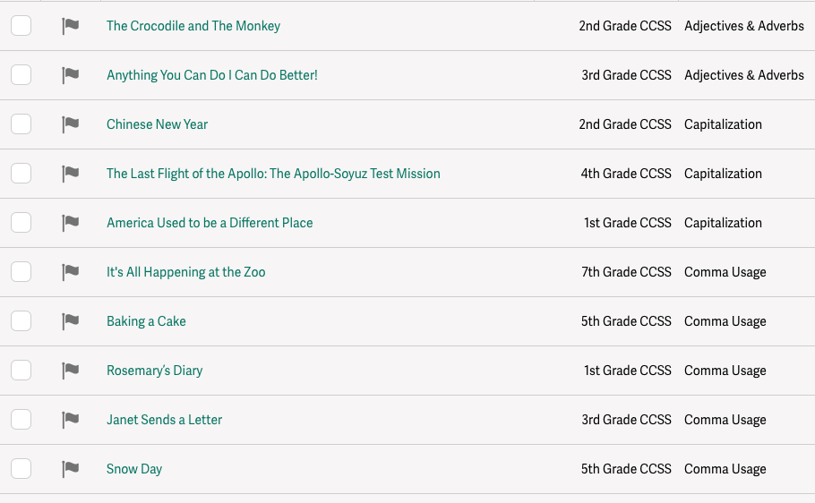Flag the Rosemary's Diary row
This screenshot has height=503, width=815.
tap(70, 371)
